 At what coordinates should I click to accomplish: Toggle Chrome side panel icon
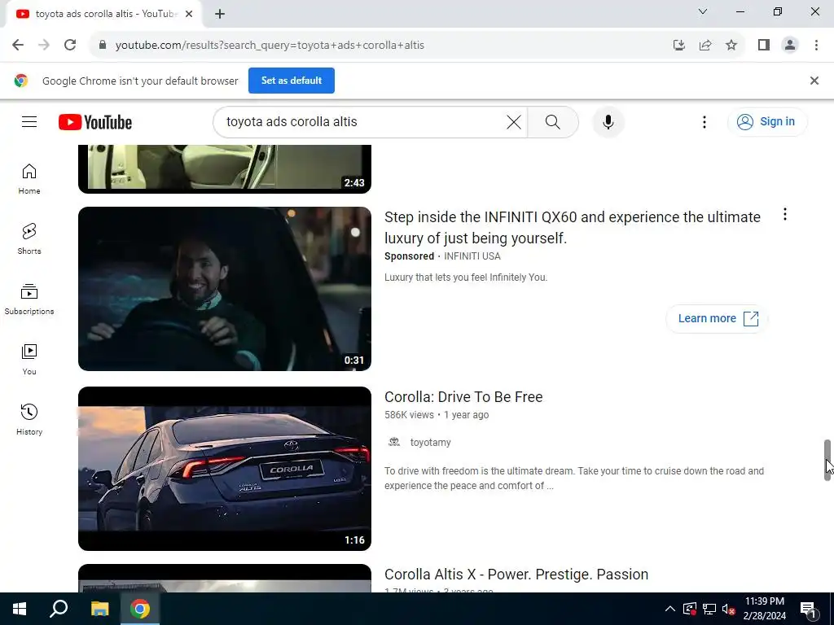click(764, 46)
